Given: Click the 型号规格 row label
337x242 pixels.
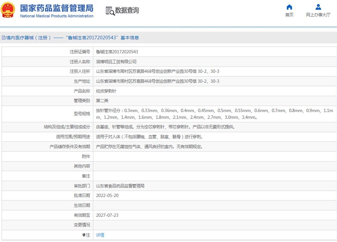Looking at the screenshot, I should pos(82,114).
